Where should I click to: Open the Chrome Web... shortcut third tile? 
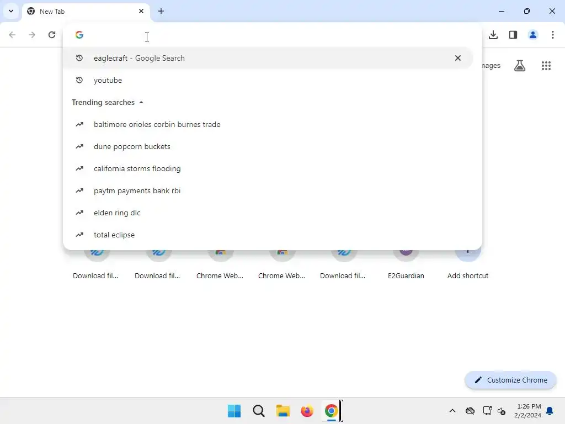tap(220, 265)
